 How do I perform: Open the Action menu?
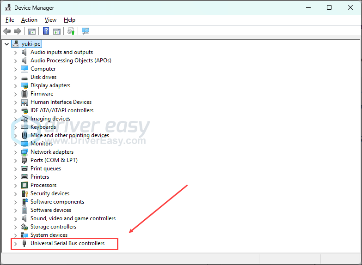pyautogui.click(x=29, y=20)
